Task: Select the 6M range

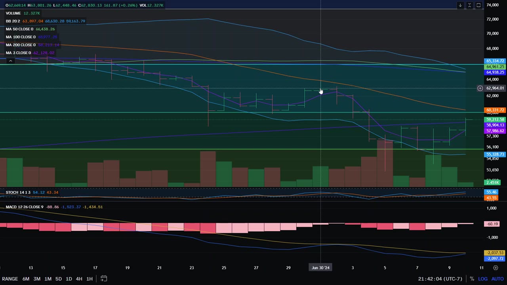Action: [x=26, y=279]
